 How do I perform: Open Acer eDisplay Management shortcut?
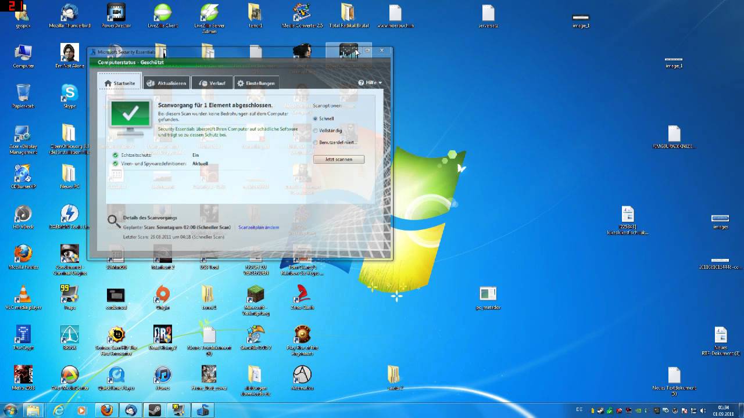tap(23, 139)
